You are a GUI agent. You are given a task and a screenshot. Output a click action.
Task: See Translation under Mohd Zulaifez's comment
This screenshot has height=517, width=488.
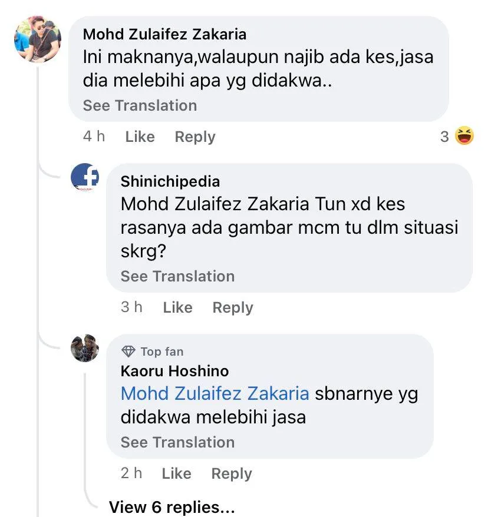(x=140, y=105)
